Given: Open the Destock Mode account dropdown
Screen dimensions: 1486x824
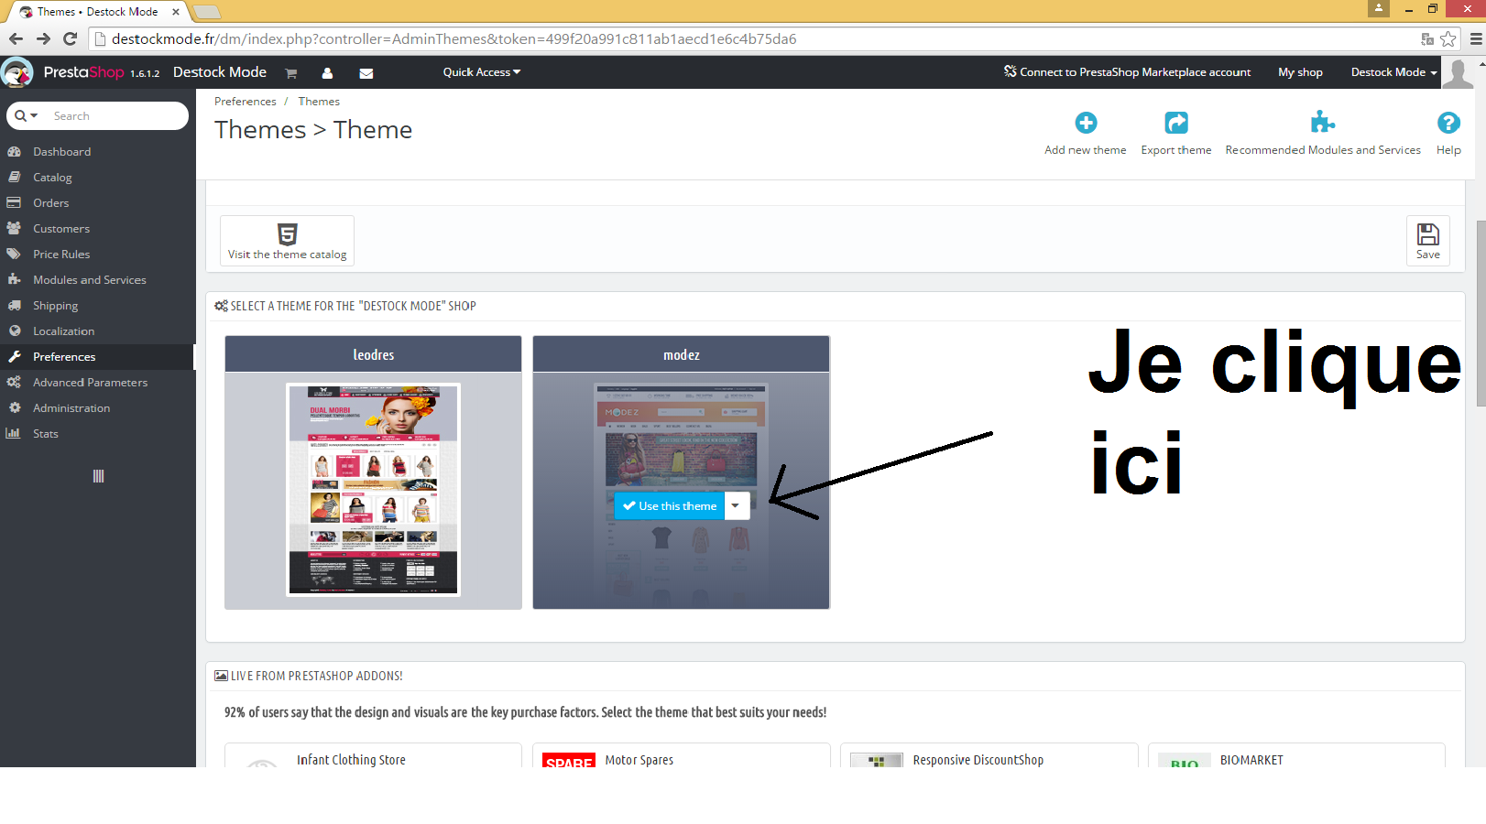Looking at the screenshot, I should (x=1393, y=72).
